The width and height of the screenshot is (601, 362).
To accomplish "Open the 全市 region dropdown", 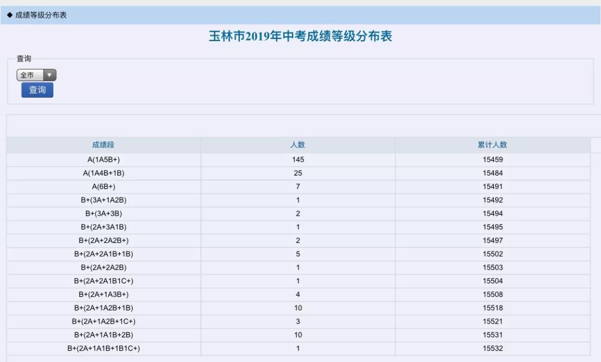I will [36, 75].
